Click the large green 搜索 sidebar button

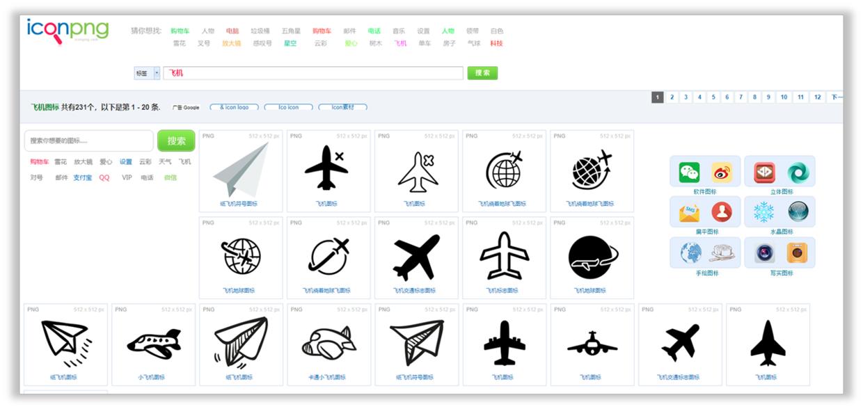point(176,141)
